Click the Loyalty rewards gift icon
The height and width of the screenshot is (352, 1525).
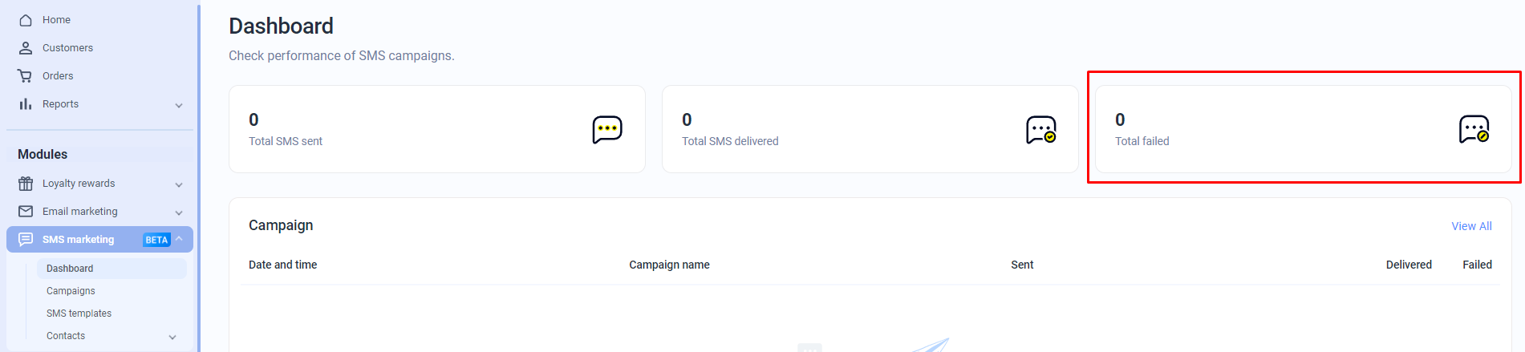point(26,184)
